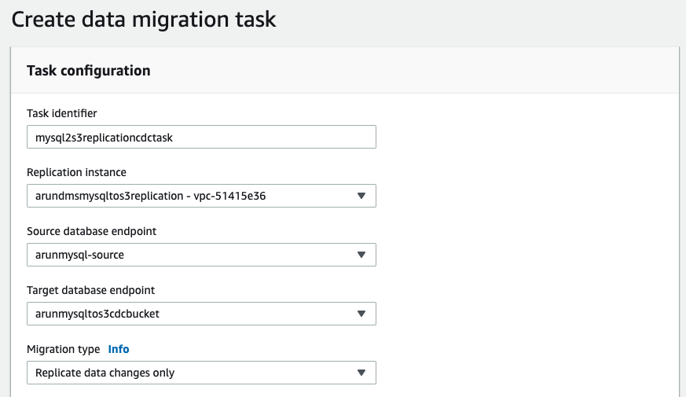Expand the Source database endpoint dropdown
This screenshot has width=686, height=397.
[200, 255]
